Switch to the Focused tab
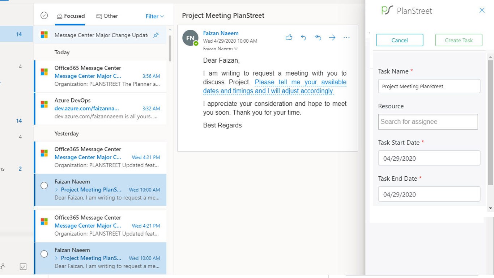The width and height of the screenshot is (494, 278). 71,16
